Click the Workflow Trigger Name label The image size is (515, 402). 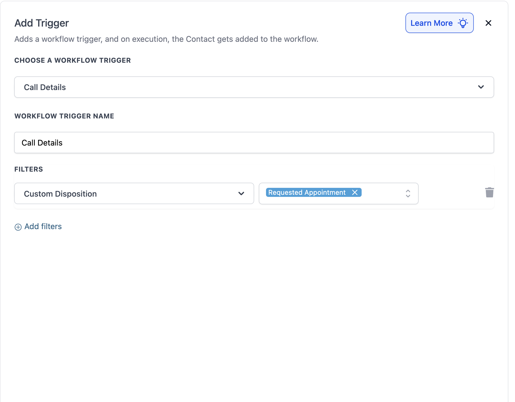64,116
